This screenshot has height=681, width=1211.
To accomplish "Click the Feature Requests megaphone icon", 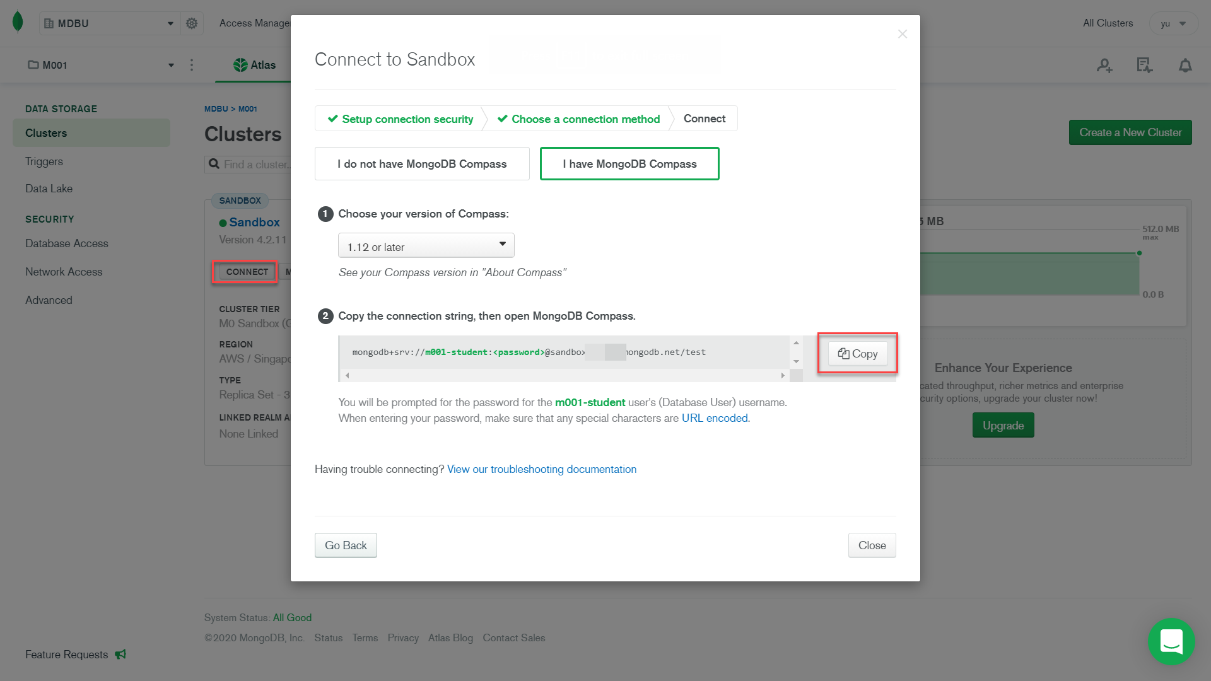I will point(120,655).
